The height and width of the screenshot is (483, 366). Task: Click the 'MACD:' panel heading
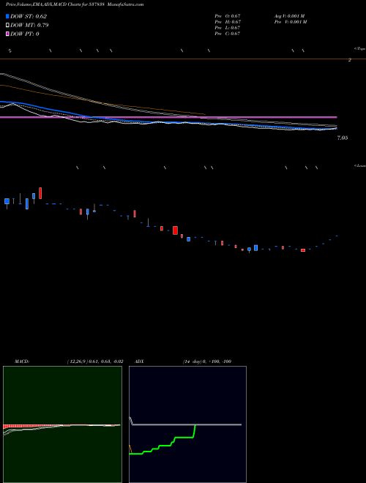coord(21,362)
